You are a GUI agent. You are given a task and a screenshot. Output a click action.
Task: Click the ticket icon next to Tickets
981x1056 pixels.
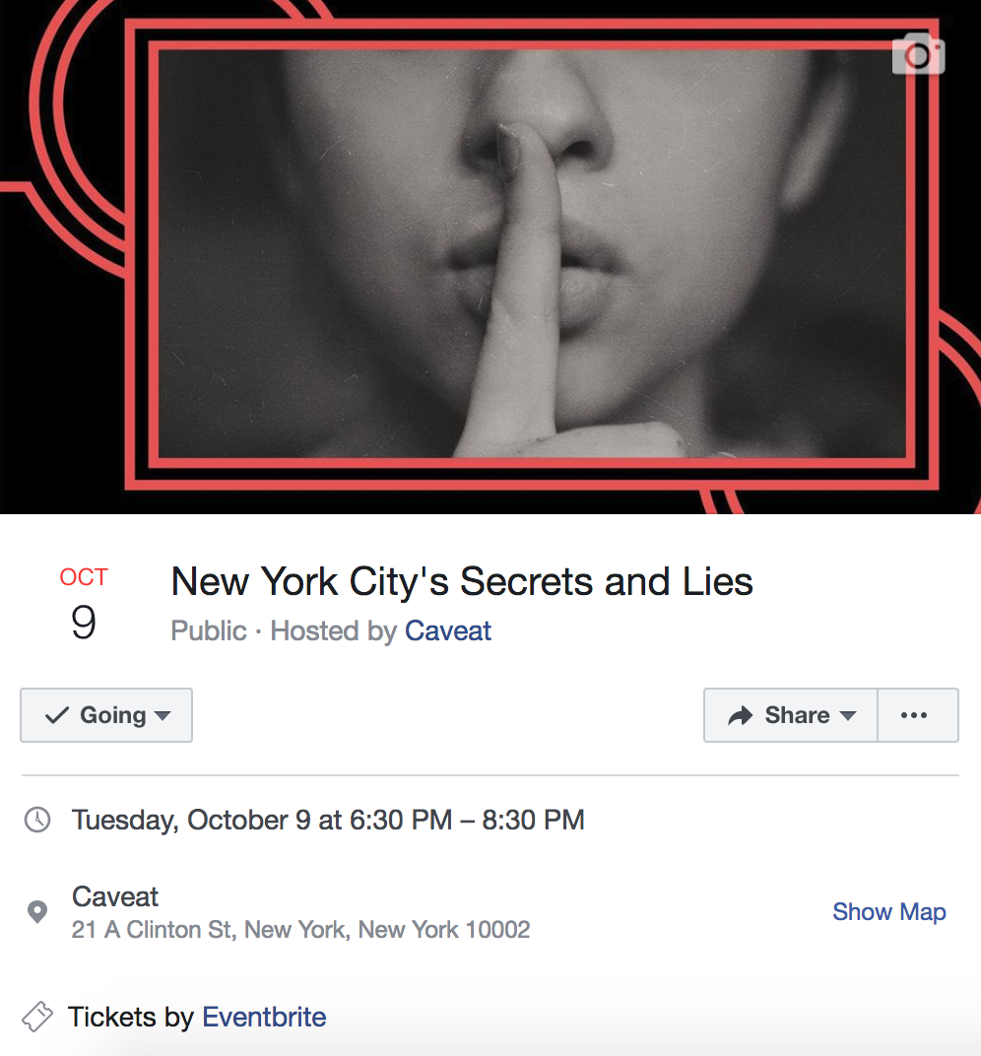[x=37, y=1016]
